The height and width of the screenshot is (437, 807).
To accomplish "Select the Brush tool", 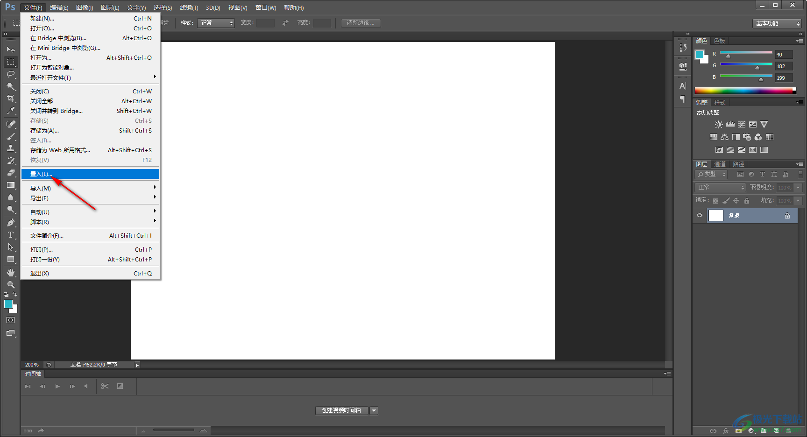I will (11, 136).
